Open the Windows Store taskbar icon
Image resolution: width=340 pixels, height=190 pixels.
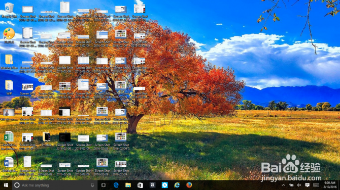coord(140,185)
